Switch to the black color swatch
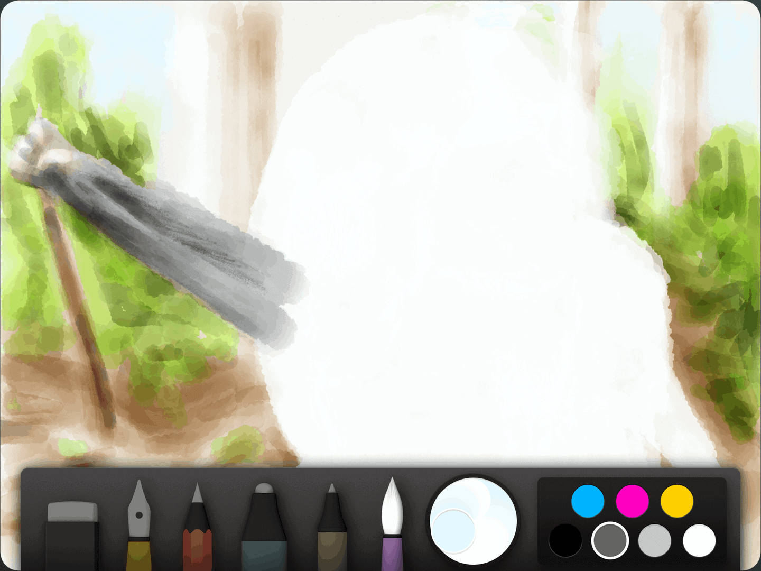Viewport: 761px width, 571px height. (565, 541)
